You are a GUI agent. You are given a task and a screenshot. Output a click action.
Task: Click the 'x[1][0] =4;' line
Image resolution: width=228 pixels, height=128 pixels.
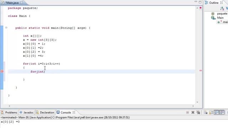(x=33, y=56)
